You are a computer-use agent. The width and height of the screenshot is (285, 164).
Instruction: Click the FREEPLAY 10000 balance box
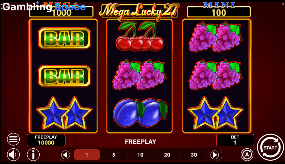tap(46, 140)
